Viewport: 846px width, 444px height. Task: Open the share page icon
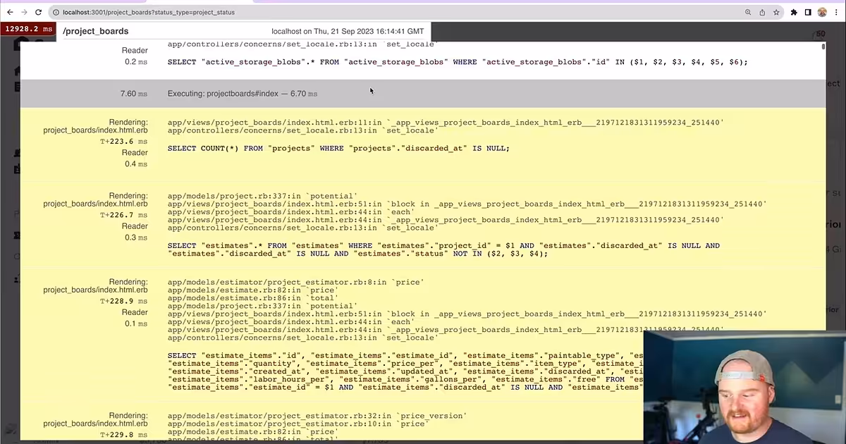click(762, 12)
